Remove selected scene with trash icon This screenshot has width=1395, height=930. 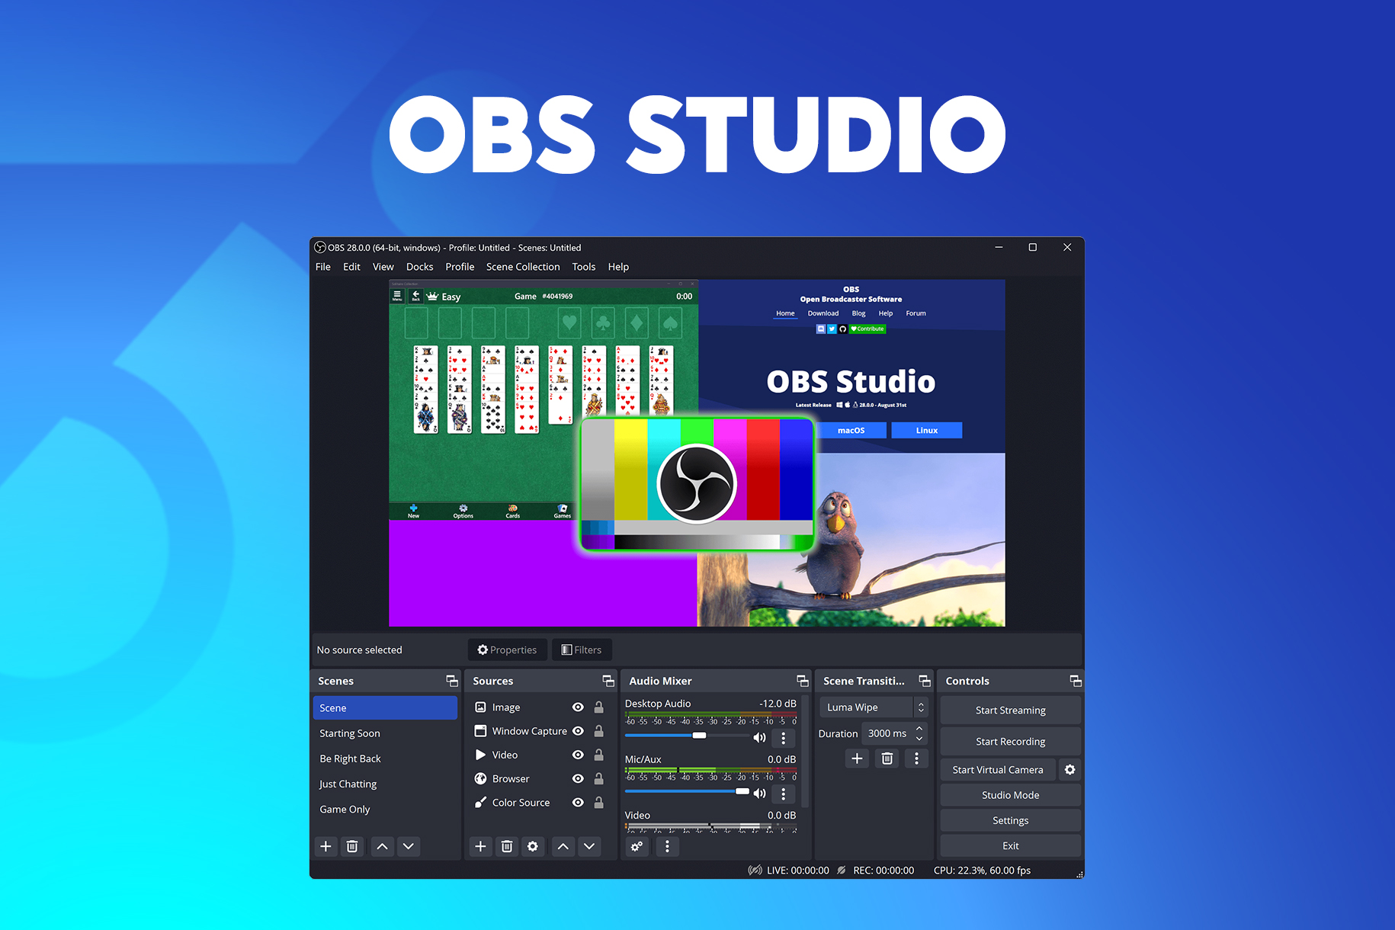352,846
